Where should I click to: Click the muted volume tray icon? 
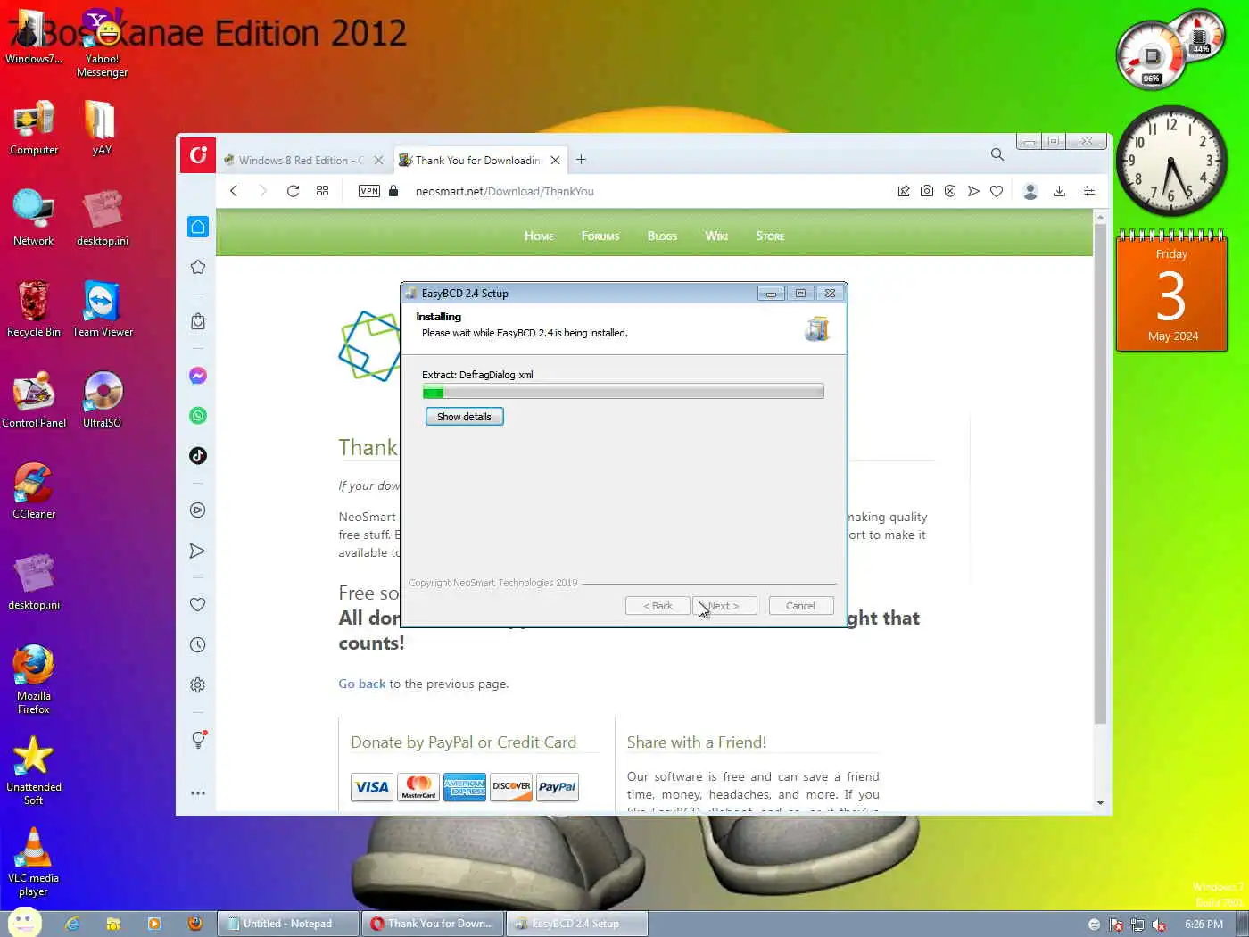1159,925
